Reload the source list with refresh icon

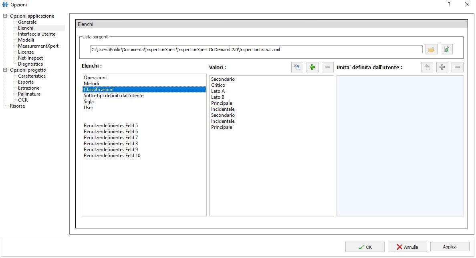pos(447,50)
